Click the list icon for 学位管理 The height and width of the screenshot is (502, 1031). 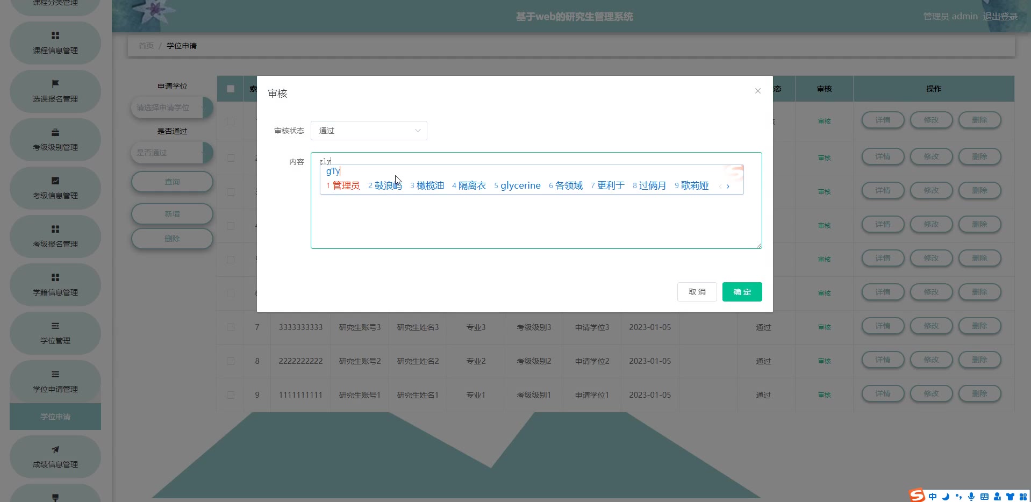click(x=55, y=326)
